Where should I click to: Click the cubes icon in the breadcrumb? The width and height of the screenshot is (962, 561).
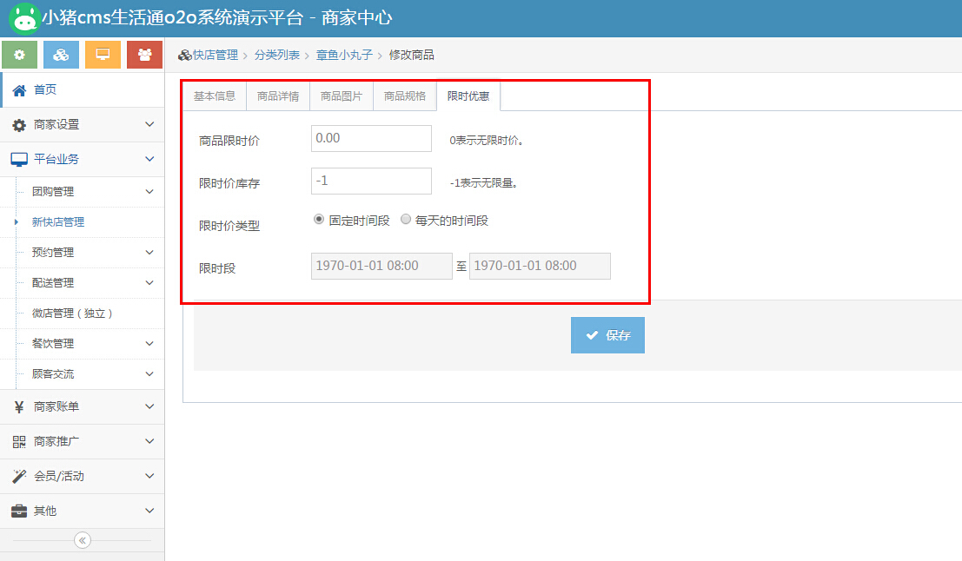coord(185,56)
